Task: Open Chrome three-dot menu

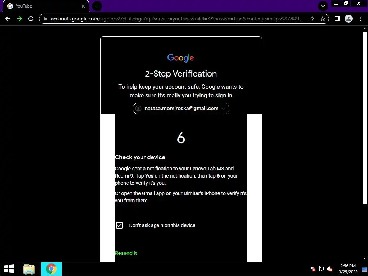Action: pos(360,19)
